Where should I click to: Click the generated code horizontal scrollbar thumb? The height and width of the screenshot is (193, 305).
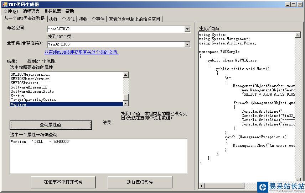[x=224, y=186]
